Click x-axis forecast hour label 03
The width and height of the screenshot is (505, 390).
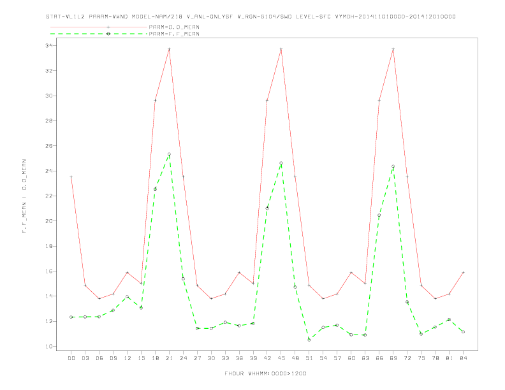coord(85,358)
